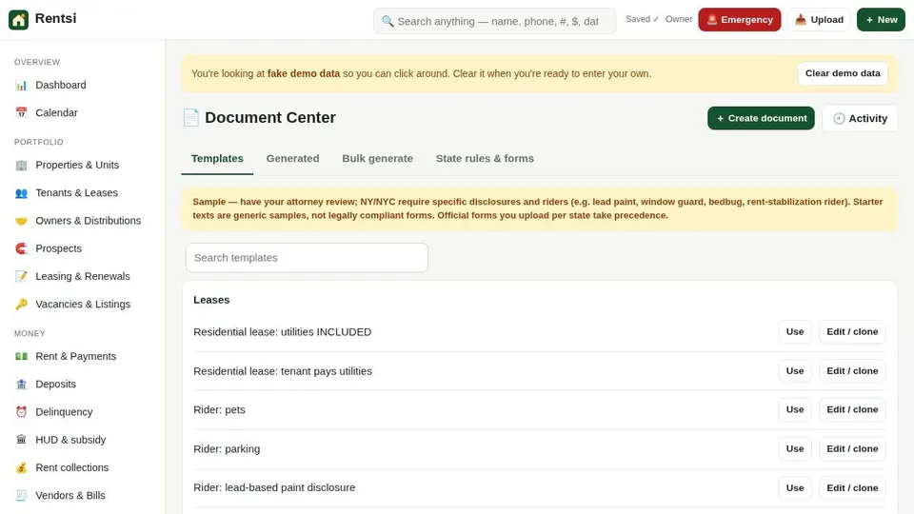914x514 pixels.
Task: Click the Calendar icon in sidebar
Action: (22, 113)
